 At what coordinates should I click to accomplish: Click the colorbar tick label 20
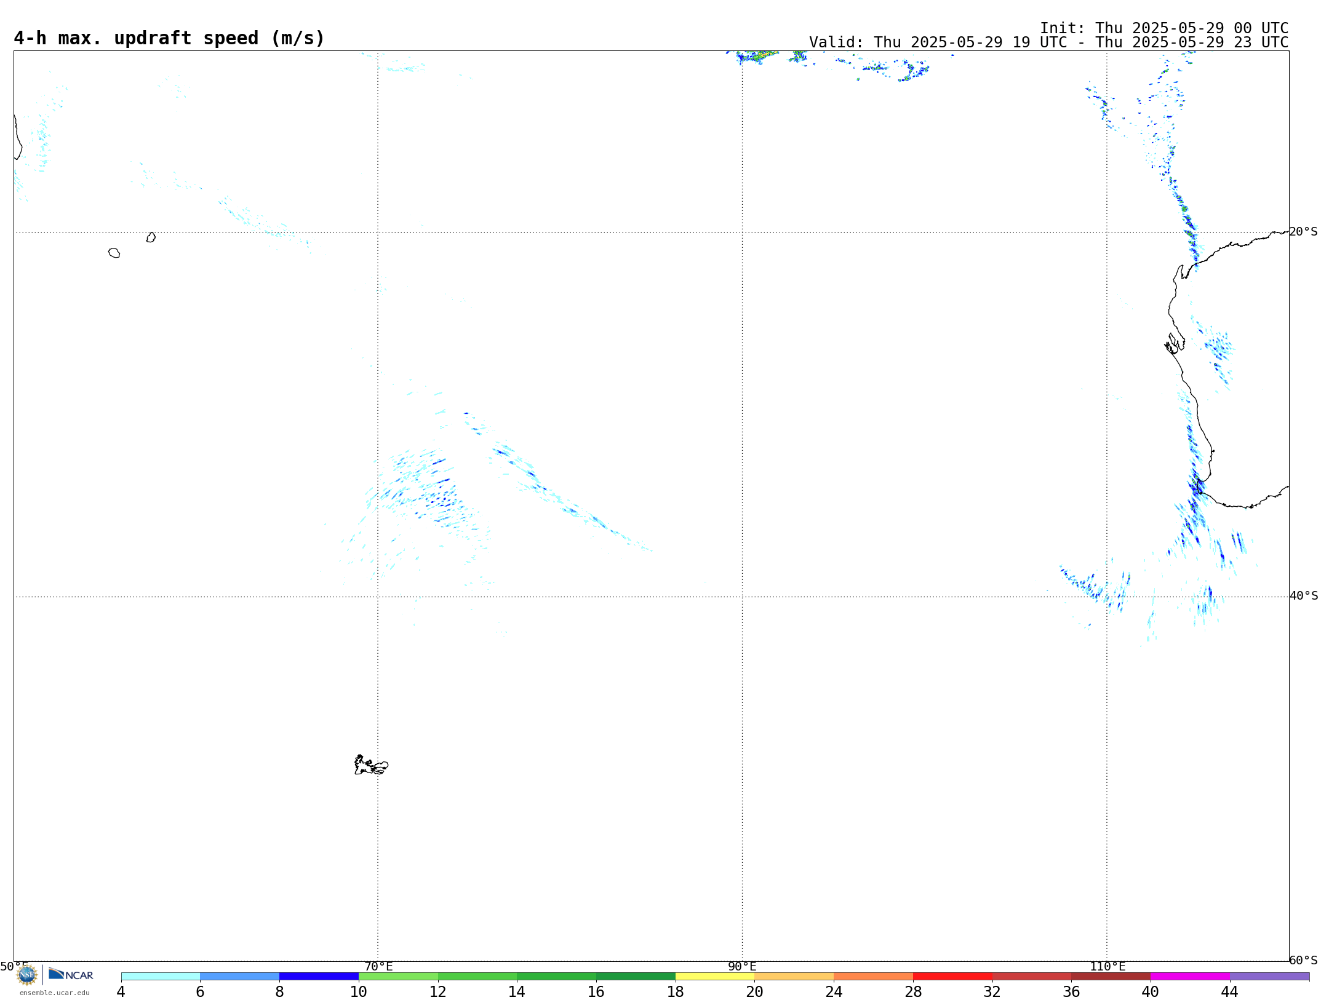tap(755, 992)
